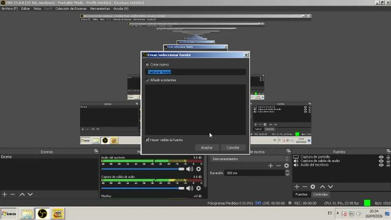Switch to the Fuentes tab

(301, 194)
